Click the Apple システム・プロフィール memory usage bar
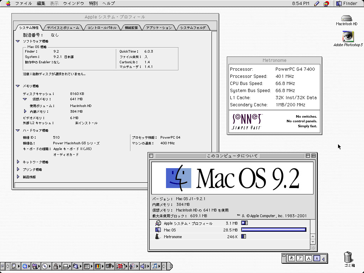 pyautogui.click(x=245, y=223)
